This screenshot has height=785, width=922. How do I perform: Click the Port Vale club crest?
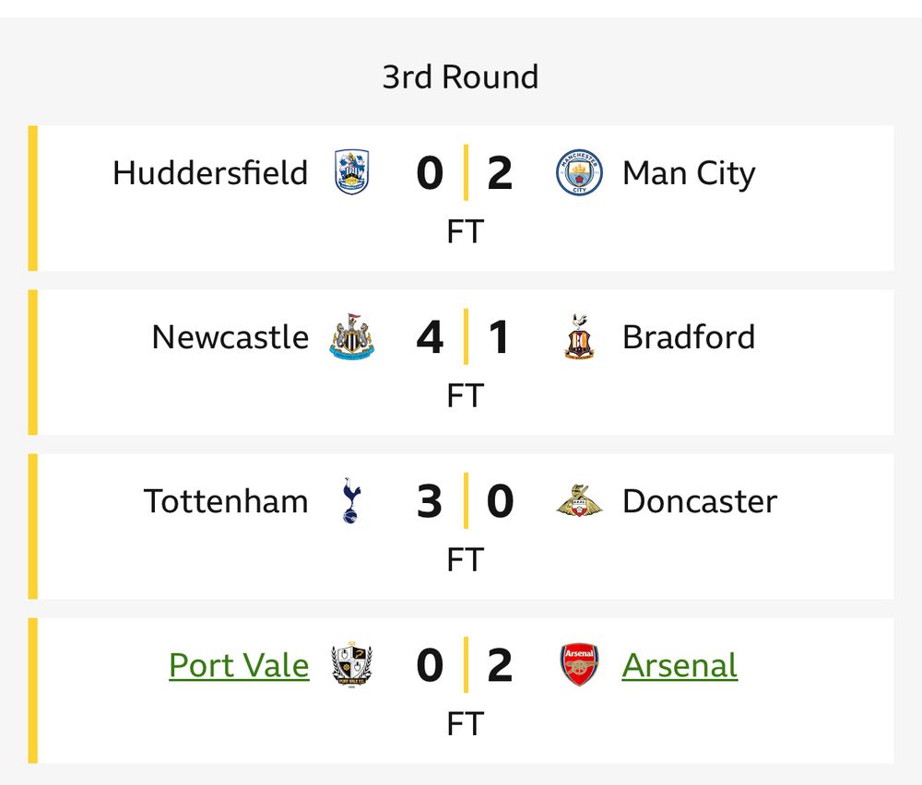(x=352, y=665)
